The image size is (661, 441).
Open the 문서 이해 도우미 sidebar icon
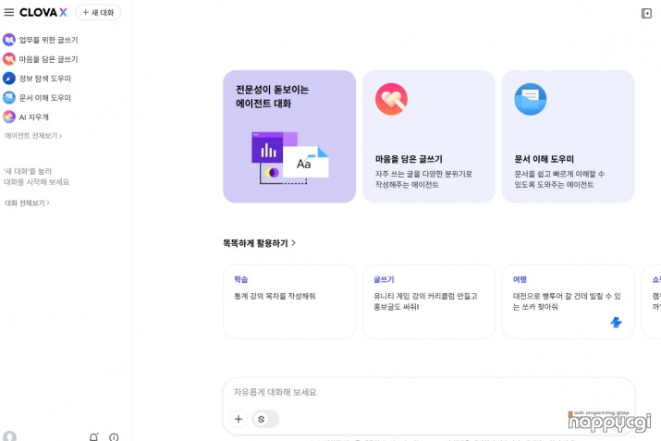pos(9,98)
